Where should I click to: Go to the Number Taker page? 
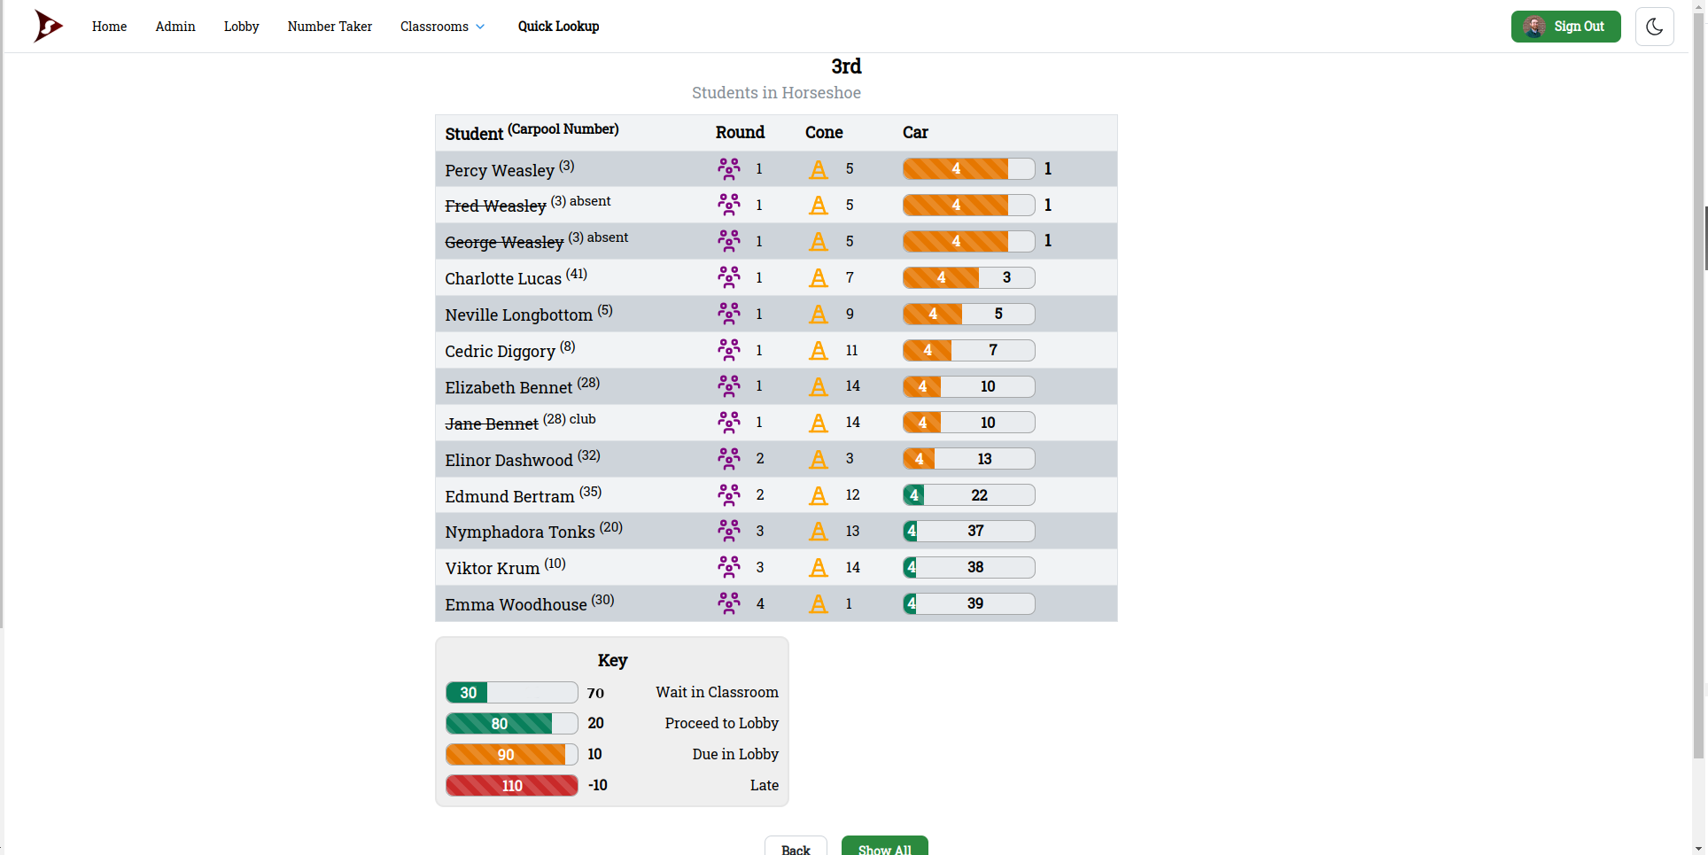[x=330, y=27]
